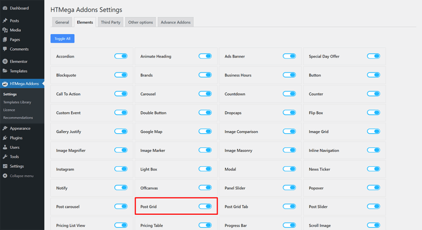This screenshot has width=422, height=230.
Task: Switch off the Image Masonry toggle
Action: [289, 150]
